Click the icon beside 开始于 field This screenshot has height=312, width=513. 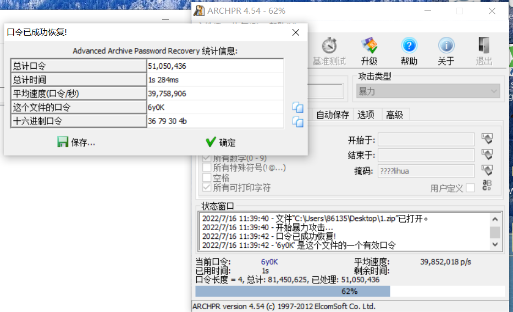pos(487,138)
